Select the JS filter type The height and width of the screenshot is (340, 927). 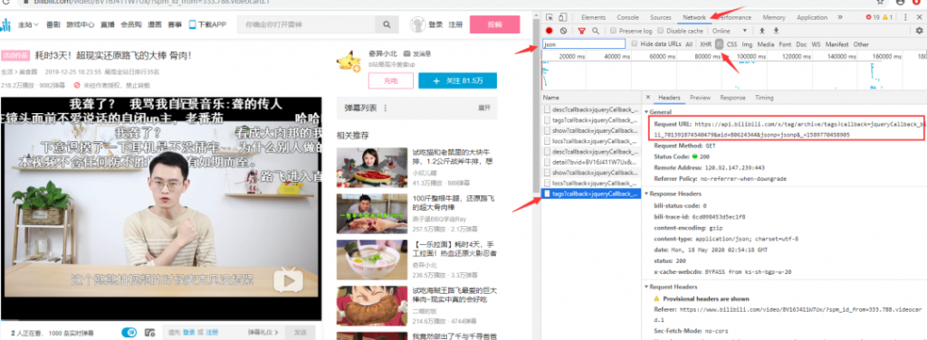click(719, 44)
